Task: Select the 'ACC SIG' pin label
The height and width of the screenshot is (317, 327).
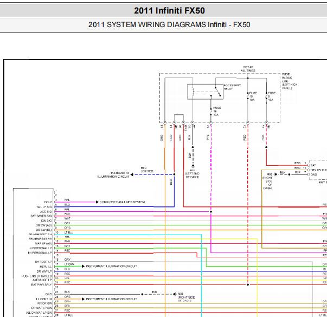Action: point(46,212)
